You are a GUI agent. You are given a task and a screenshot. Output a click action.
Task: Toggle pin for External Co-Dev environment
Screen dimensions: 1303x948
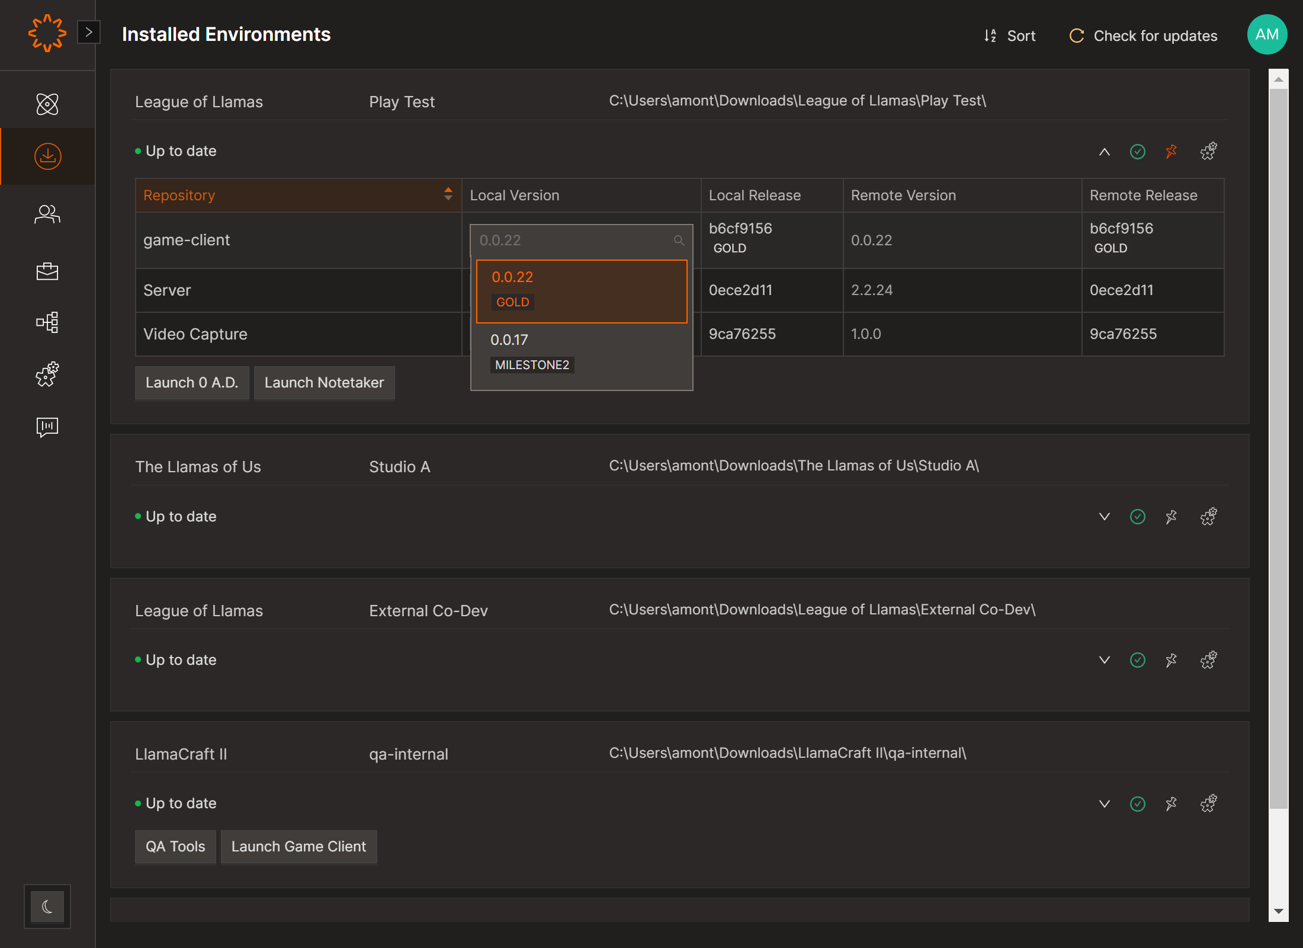1171,660
